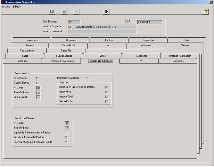This screenshot has width=214, height=167.
Task: Show the TPV tab
Action: (140, 61)
